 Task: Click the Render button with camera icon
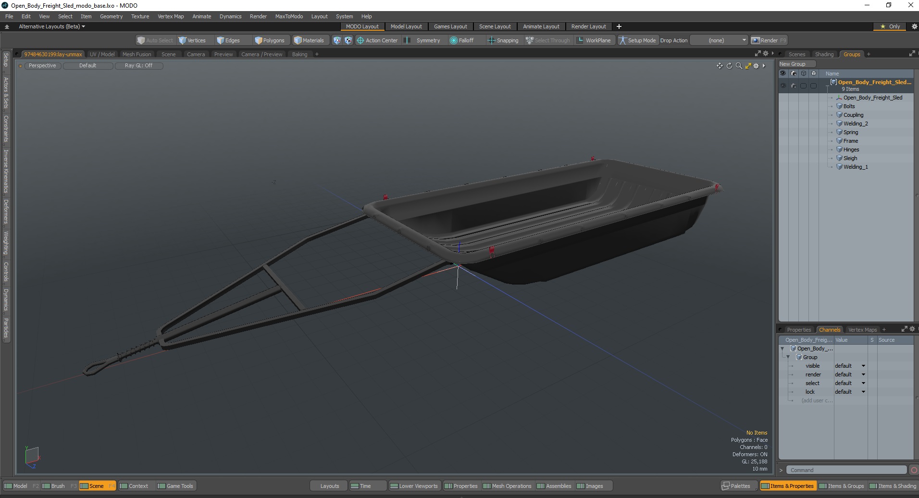click(769, 40)
